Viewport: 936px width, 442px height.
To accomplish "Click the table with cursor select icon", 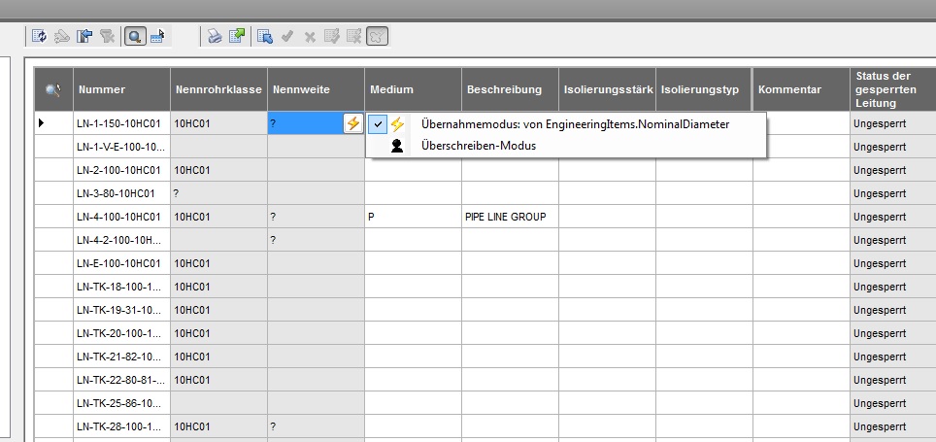I will click(265, 37).
